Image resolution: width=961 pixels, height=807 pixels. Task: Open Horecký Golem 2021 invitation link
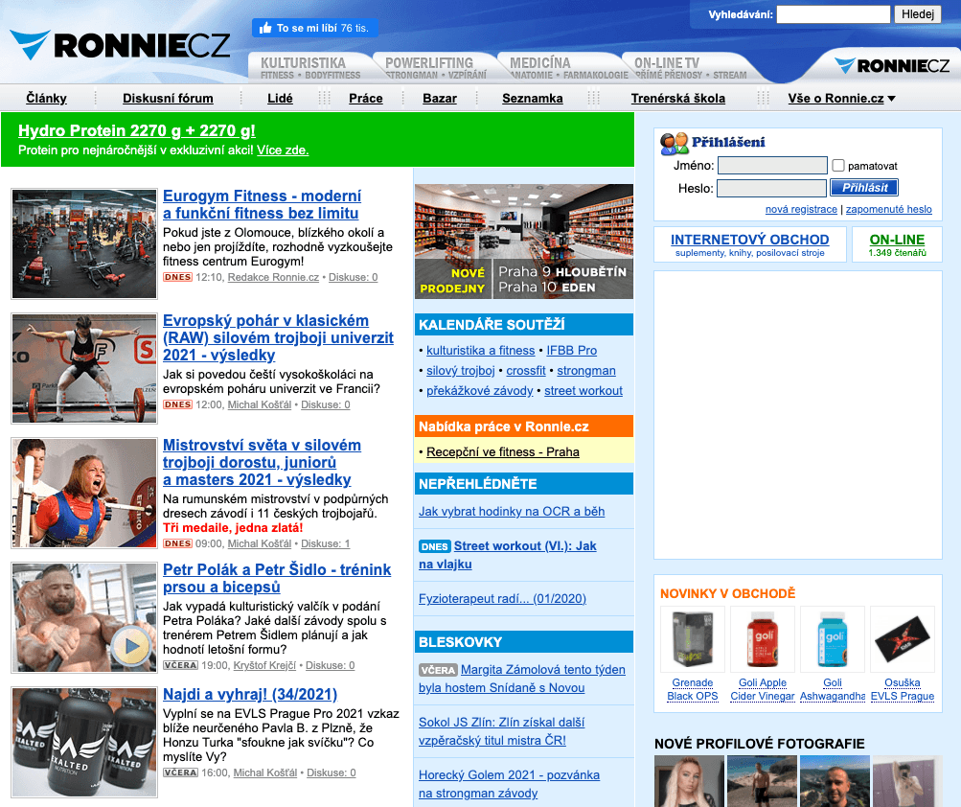pos(510,784)
